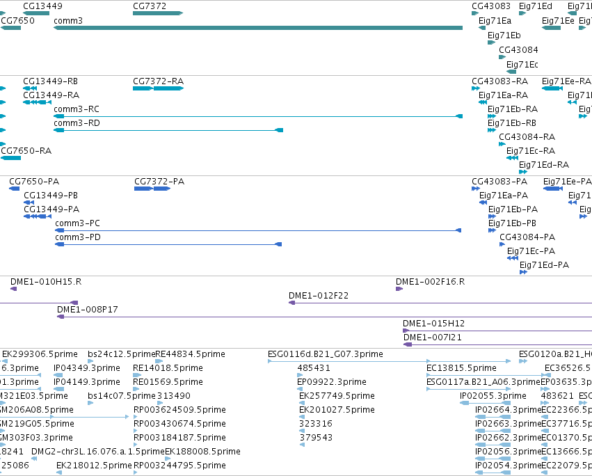Select the DME1-008P17 BAC clone
Screen dimensions: 592x476
click(324, 317)
